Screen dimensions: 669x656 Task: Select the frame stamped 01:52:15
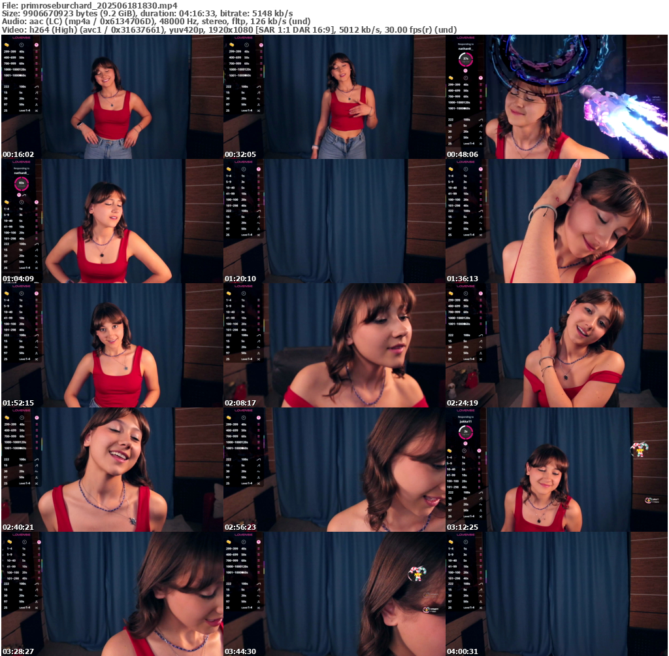(x=112, y=345)
